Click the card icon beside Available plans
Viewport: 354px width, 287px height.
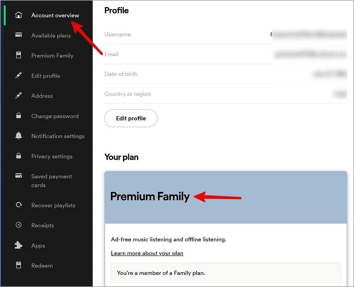tap(18, 35)
